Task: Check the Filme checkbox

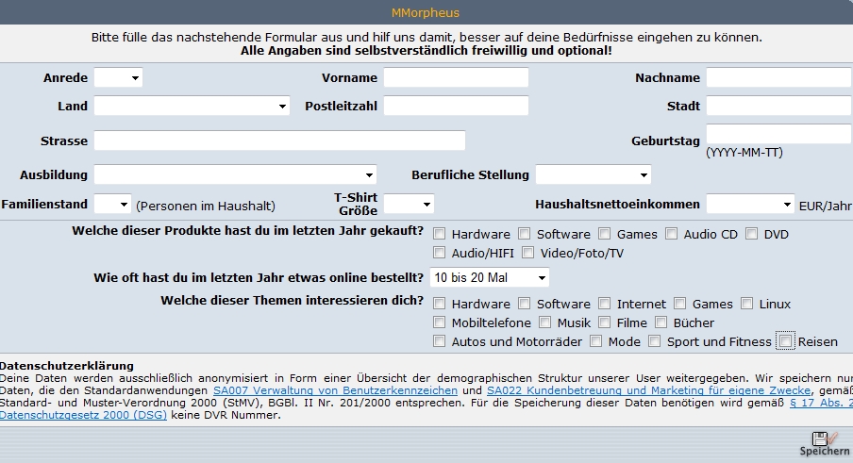Action: (x=605, y=322)
